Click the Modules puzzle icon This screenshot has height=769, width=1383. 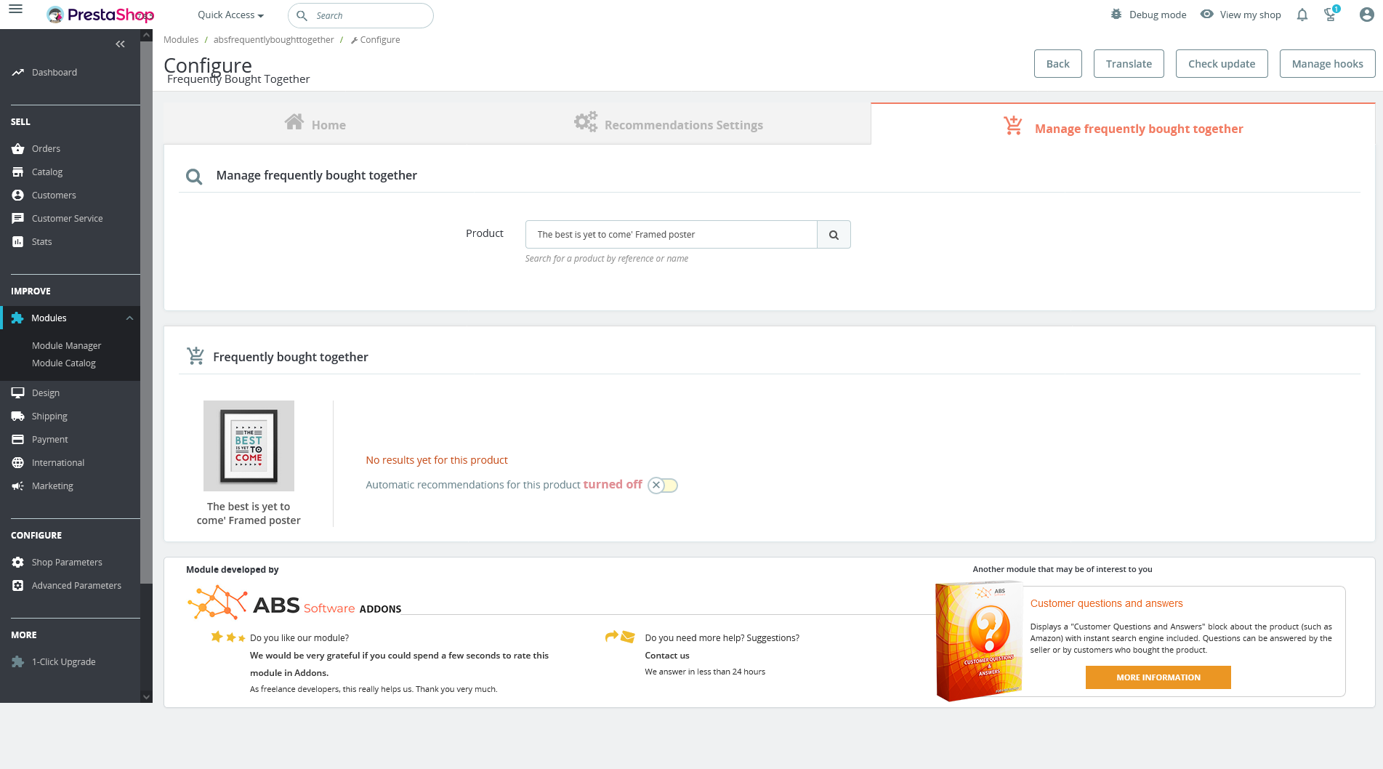(x=18, y=318)
